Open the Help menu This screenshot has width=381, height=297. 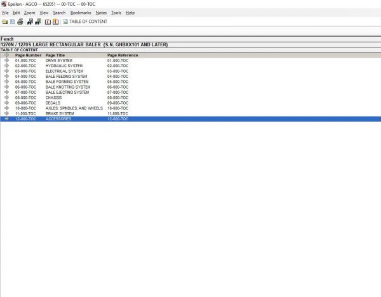tap(130, 13)
